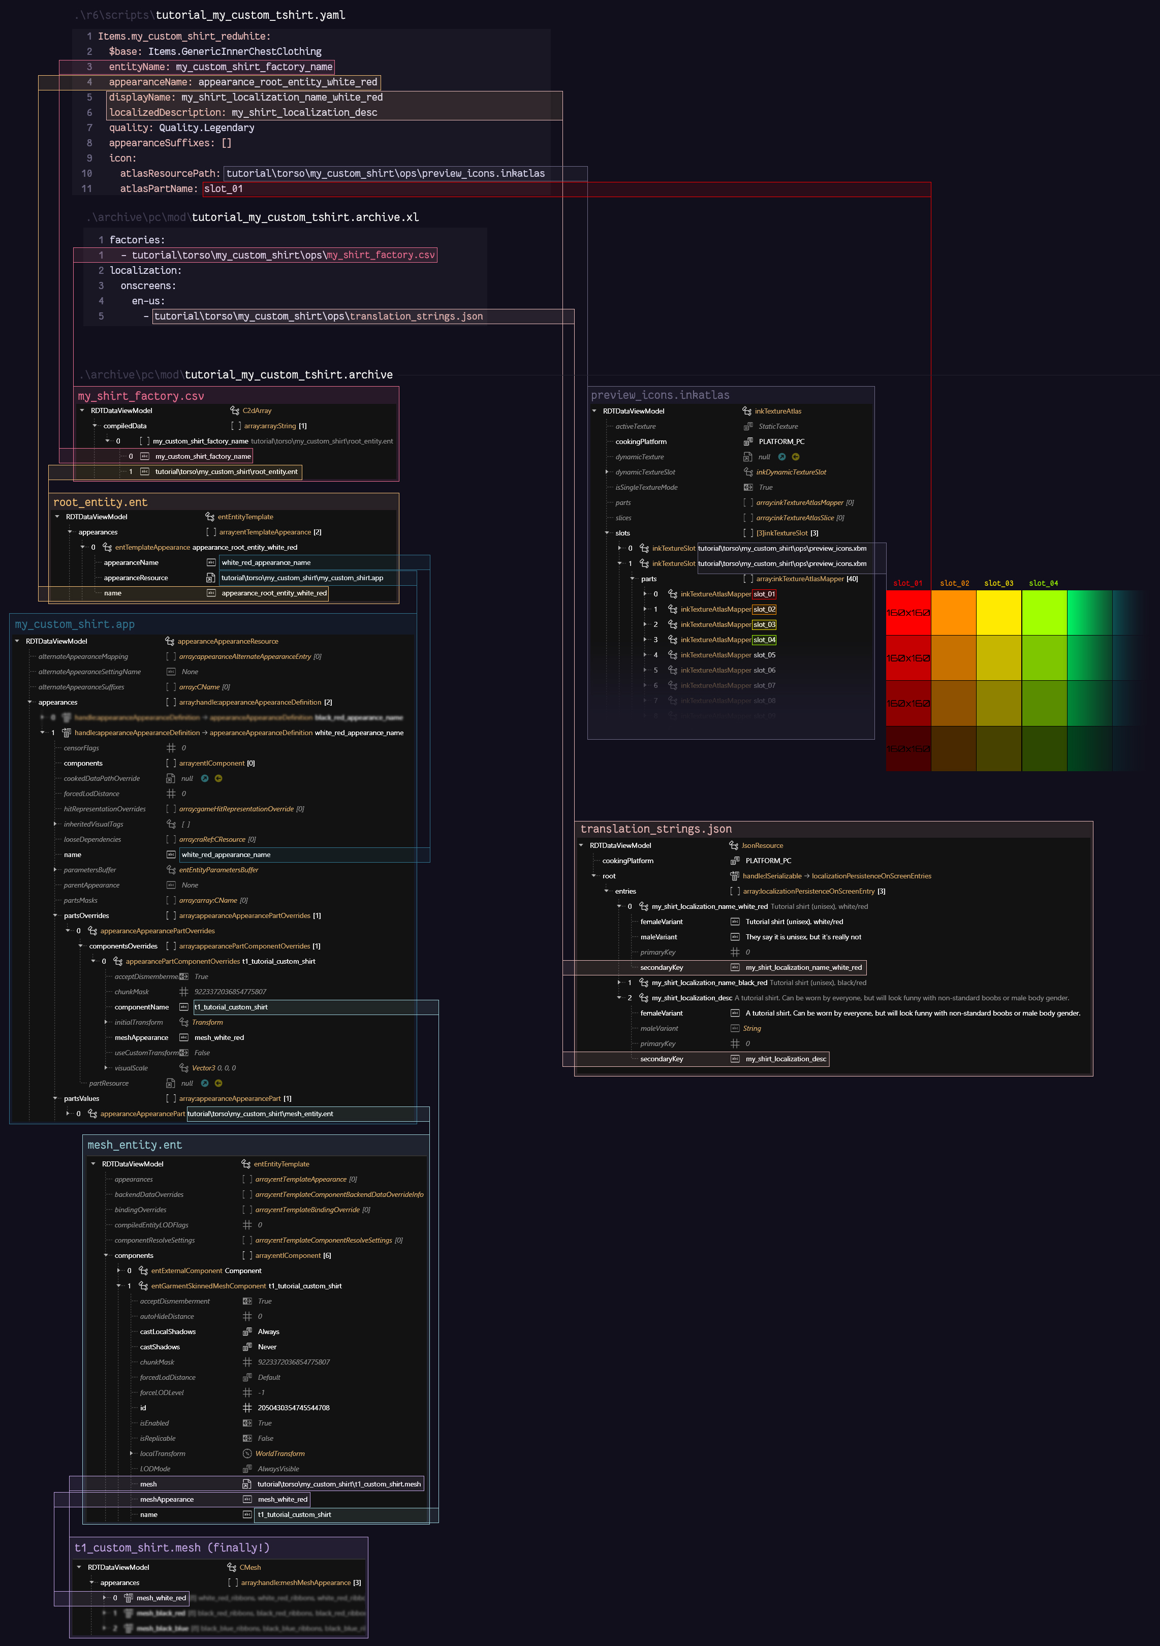This screenshot has width=1160, height=1646.
Task: Click the inkTextureAtlas class type icon
Action: click(x=748, y=411)
